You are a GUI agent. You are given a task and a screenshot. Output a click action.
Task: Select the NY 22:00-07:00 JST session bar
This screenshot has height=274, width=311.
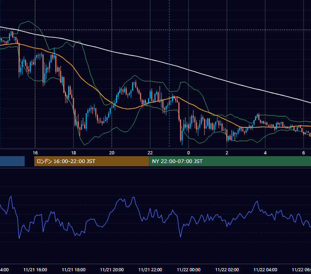click(x=230, y=161)
